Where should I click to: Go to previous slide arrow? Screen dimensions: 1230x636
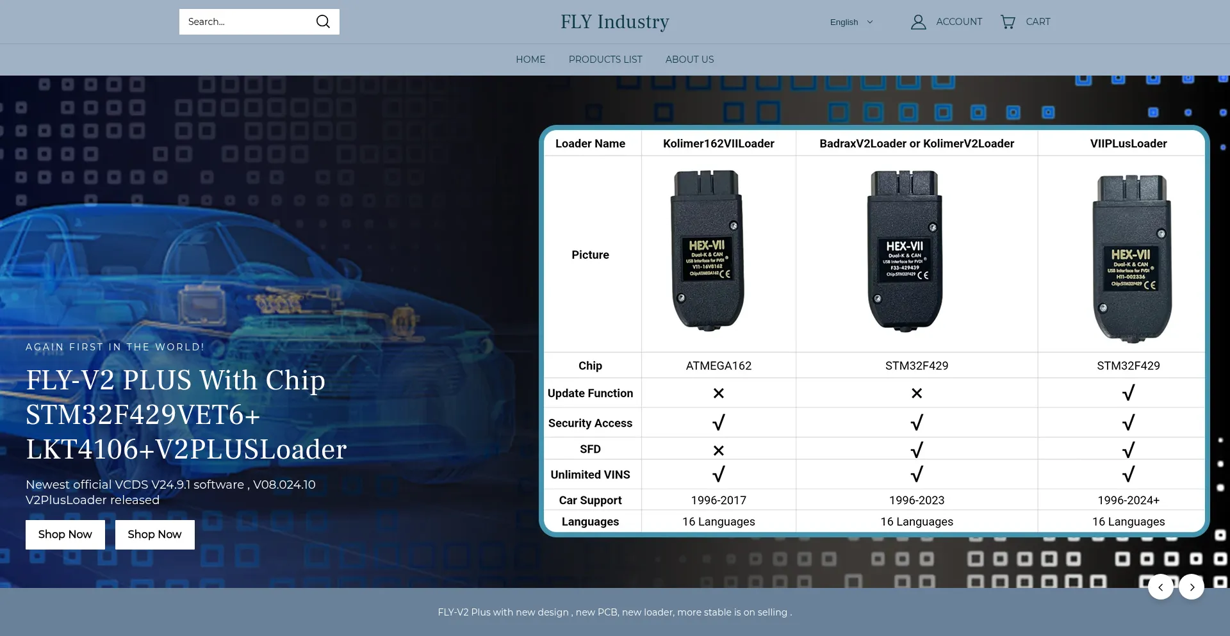click(x=1160, y=587)
